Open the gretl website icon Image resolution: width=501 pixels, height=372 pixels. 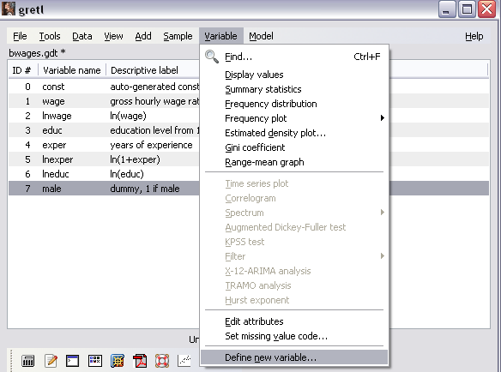pyautogui.click(x=118, y=361)
